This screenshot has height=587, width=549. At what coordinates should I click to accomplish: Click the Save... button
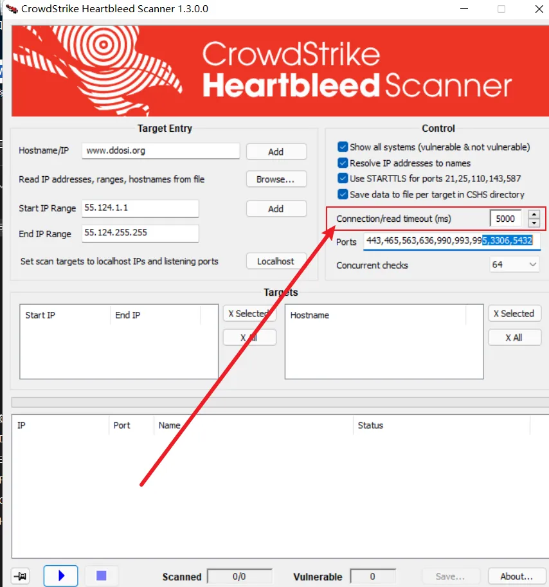point(451,576)
